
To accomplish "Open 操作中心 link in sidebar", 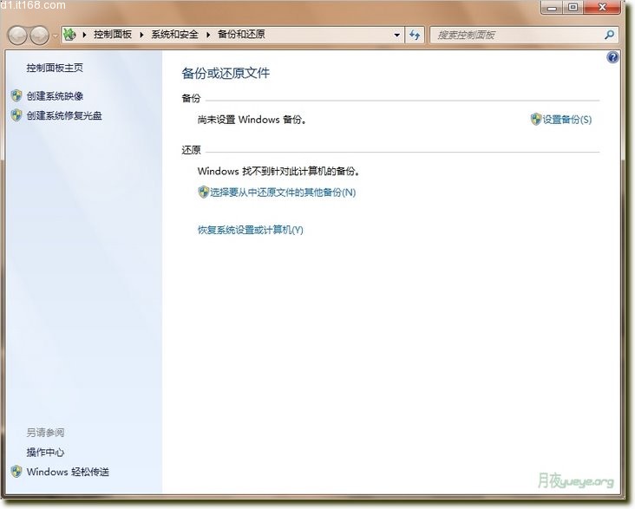I will 45,453.
